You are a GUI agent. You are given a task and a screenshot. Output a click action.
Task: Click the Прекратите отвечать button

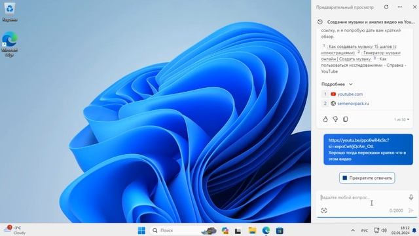(367, 178)
